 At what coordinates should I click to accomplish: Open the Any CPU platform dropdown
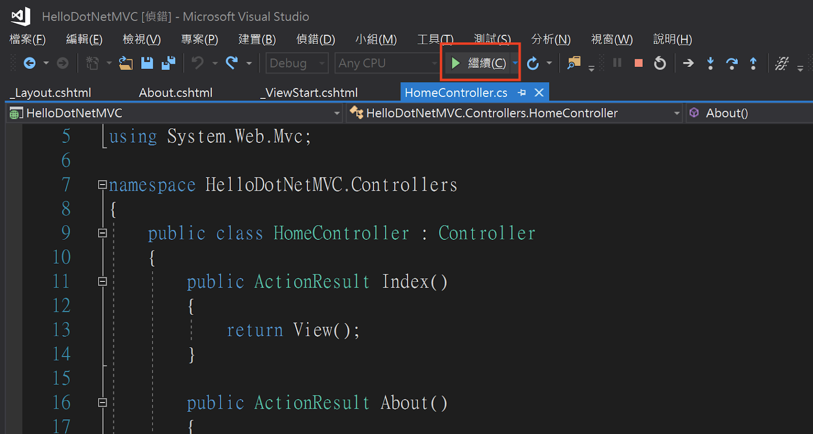point(387,63)
